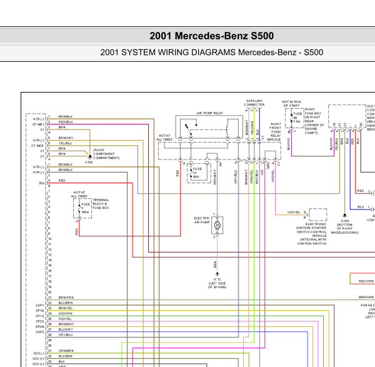The image size is (375, 367).
Task: Click the Fuse 3 150A fuse symbol
Action: click(79, 208)
